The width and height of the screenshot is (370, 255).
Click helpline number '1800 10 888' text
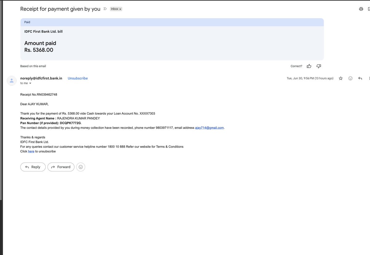click(116, 147)
